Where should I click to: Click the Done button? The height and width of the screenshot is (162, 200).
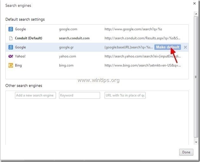pyautogui.click(x=186, y=152)
